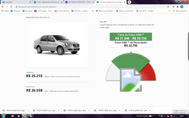Viewport: 189px width, 118px height.
Task: Open the Apps bookmark shortcut
Action: tap(5, 11)
